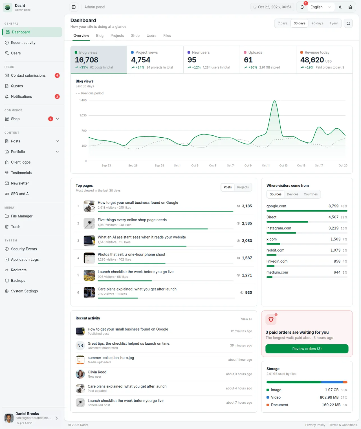Select the New users stat card
This screenshot has height=429, width=361.
[x=212, y=60]
